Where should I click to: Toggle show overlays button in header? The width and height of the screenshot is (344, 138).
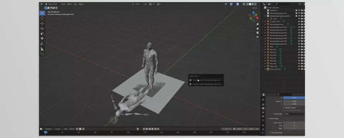click(x=237, y=4)
